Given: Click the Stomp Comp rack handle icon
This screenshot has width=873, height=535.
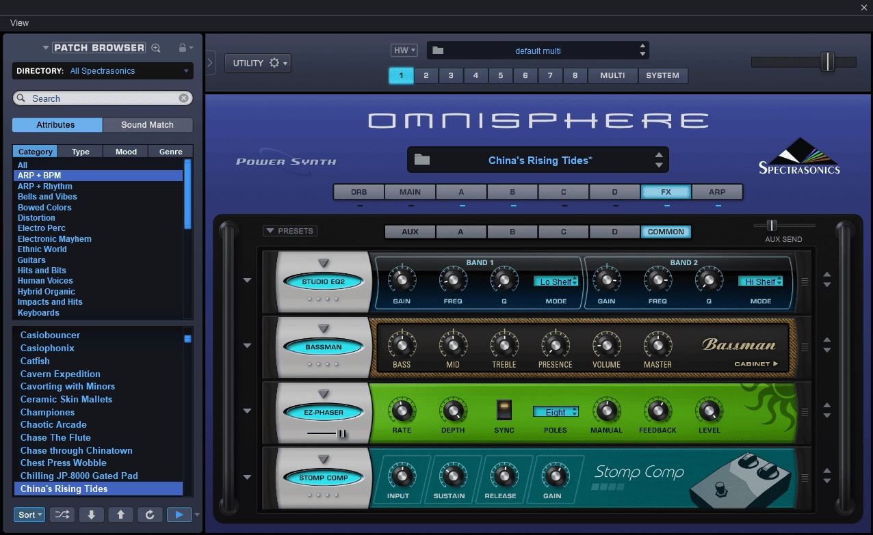Looking at the screenshot, I should (805, 478).
